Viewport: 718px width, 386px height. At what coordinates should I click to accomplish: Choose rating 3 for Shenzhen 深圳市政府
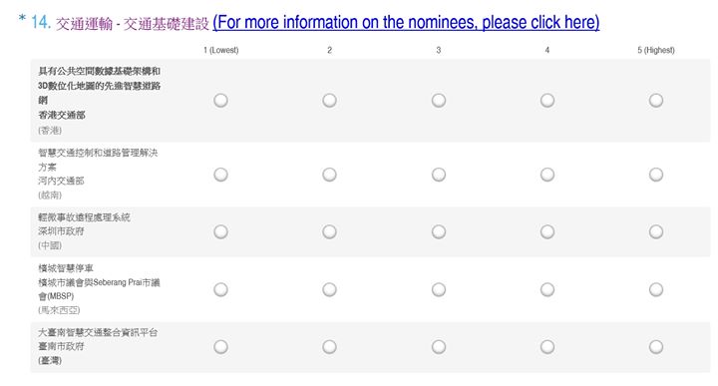coord(438,231)
